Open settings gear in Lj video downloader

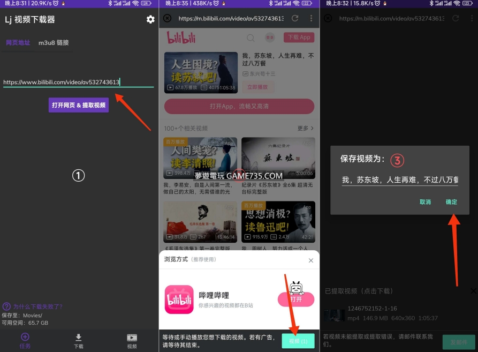[x=150, y=19]
